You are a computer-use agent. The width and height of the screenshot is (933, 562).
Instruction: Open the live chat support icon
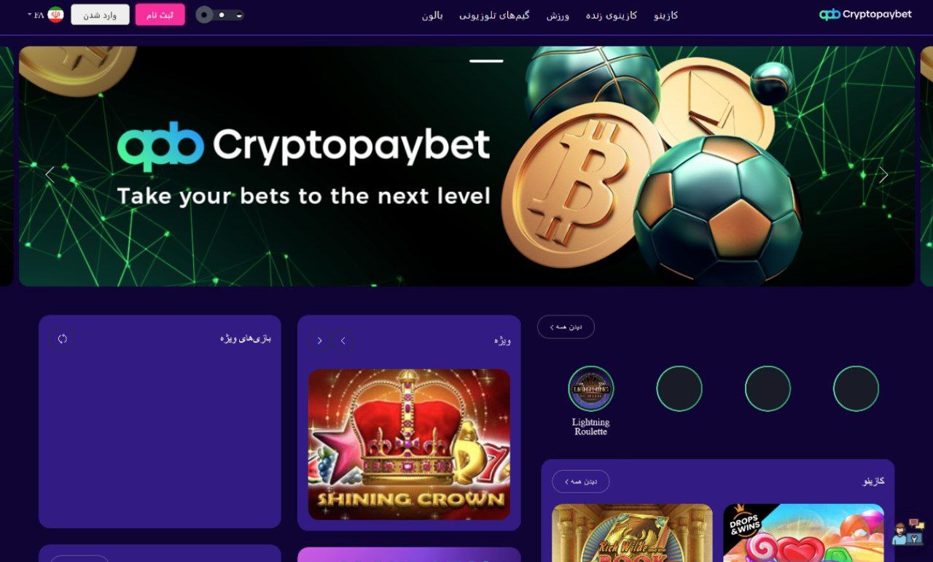click(x=907, y=532)
